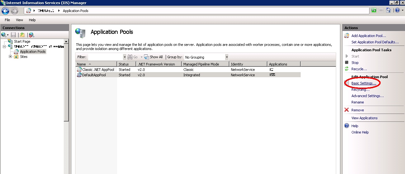Viewport: 405px width, 174px height.
Task: Open the Filter dropdown arrow
Action: [x=124, y=57]
